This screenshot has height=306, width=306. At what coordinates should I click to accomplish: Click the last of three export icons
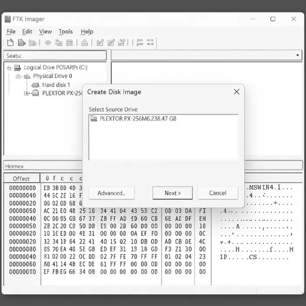[x=122, y=42]
